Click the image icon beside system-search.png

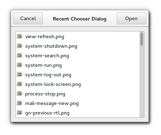click(x=20, y=55)
